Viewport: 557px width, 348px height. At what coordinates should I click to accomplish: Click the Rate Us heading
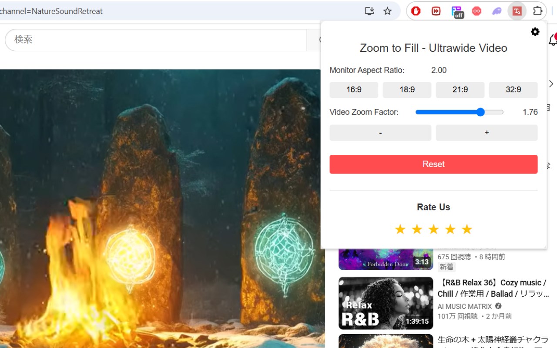433,207
